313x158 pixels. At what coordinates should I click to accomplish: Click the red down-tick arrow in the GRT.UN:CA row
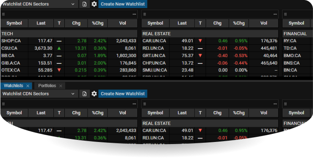pyautogui.click(x=200, y=55)
